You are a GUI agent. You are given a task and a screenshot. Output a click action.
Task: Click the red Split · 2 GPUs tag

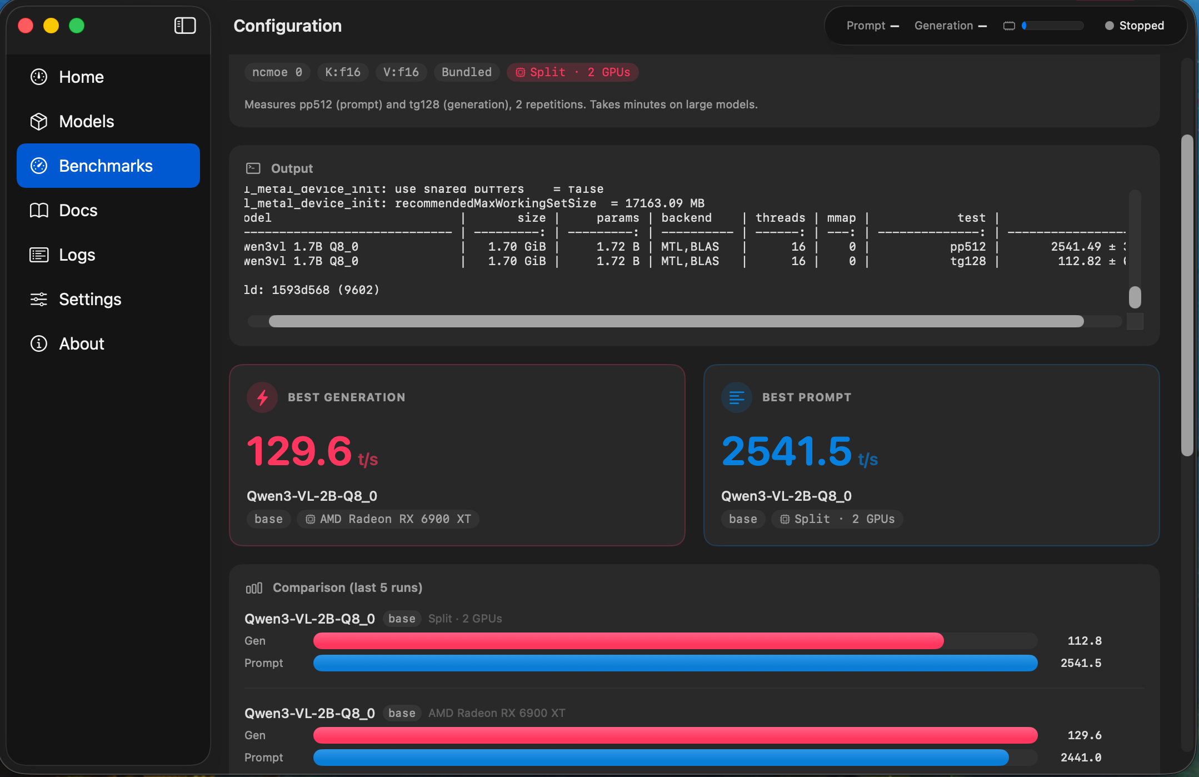[573, 72]
